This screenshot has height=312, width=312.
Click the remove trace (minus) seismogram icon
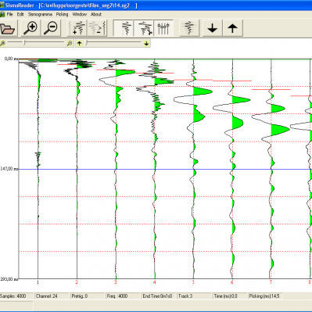point(97,28)
